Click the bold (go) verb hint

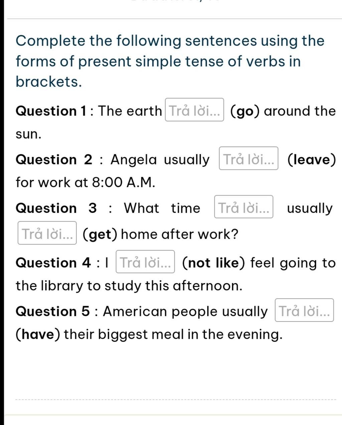click(245, 111)
